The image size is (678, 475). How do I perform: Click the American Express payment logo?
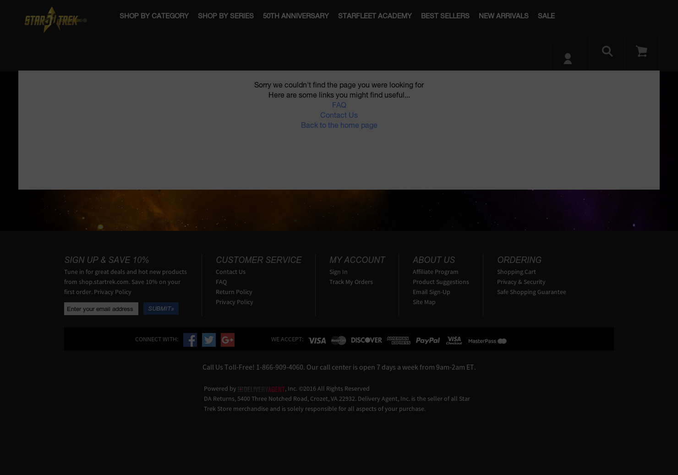coord(399,340)
